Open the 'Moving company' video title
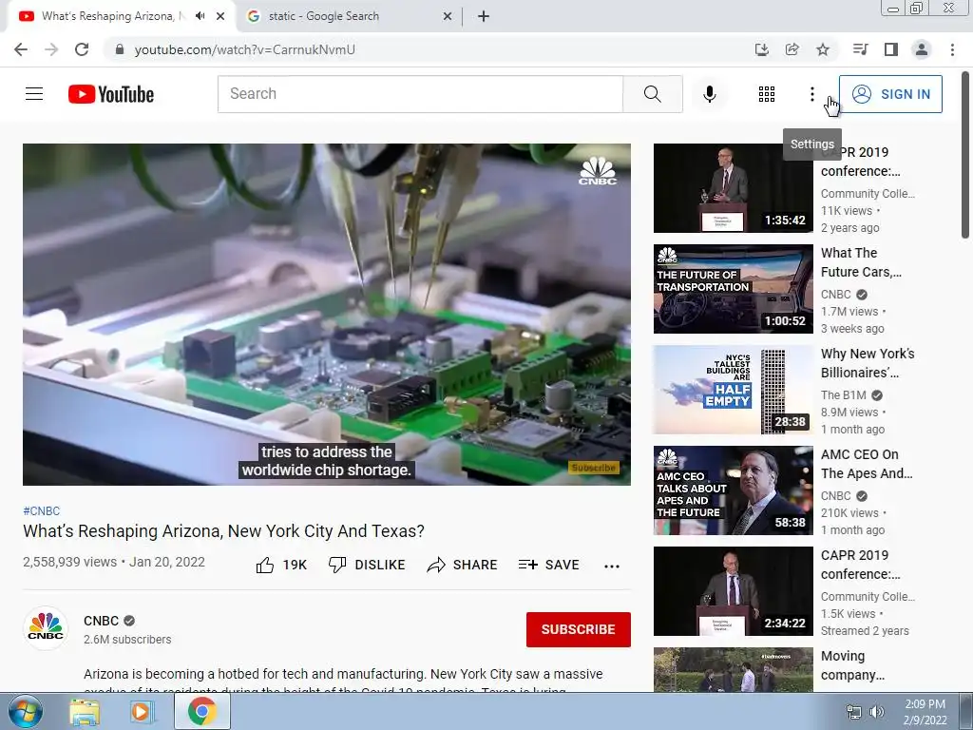The width and height of the screenshot is (973, 730). point(852,665)
